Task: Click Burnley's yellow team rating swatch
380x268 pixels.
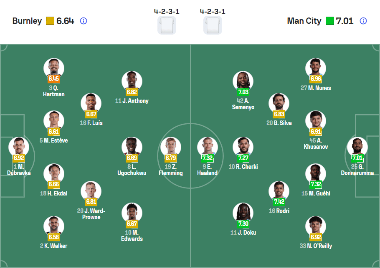Action: 50,21
